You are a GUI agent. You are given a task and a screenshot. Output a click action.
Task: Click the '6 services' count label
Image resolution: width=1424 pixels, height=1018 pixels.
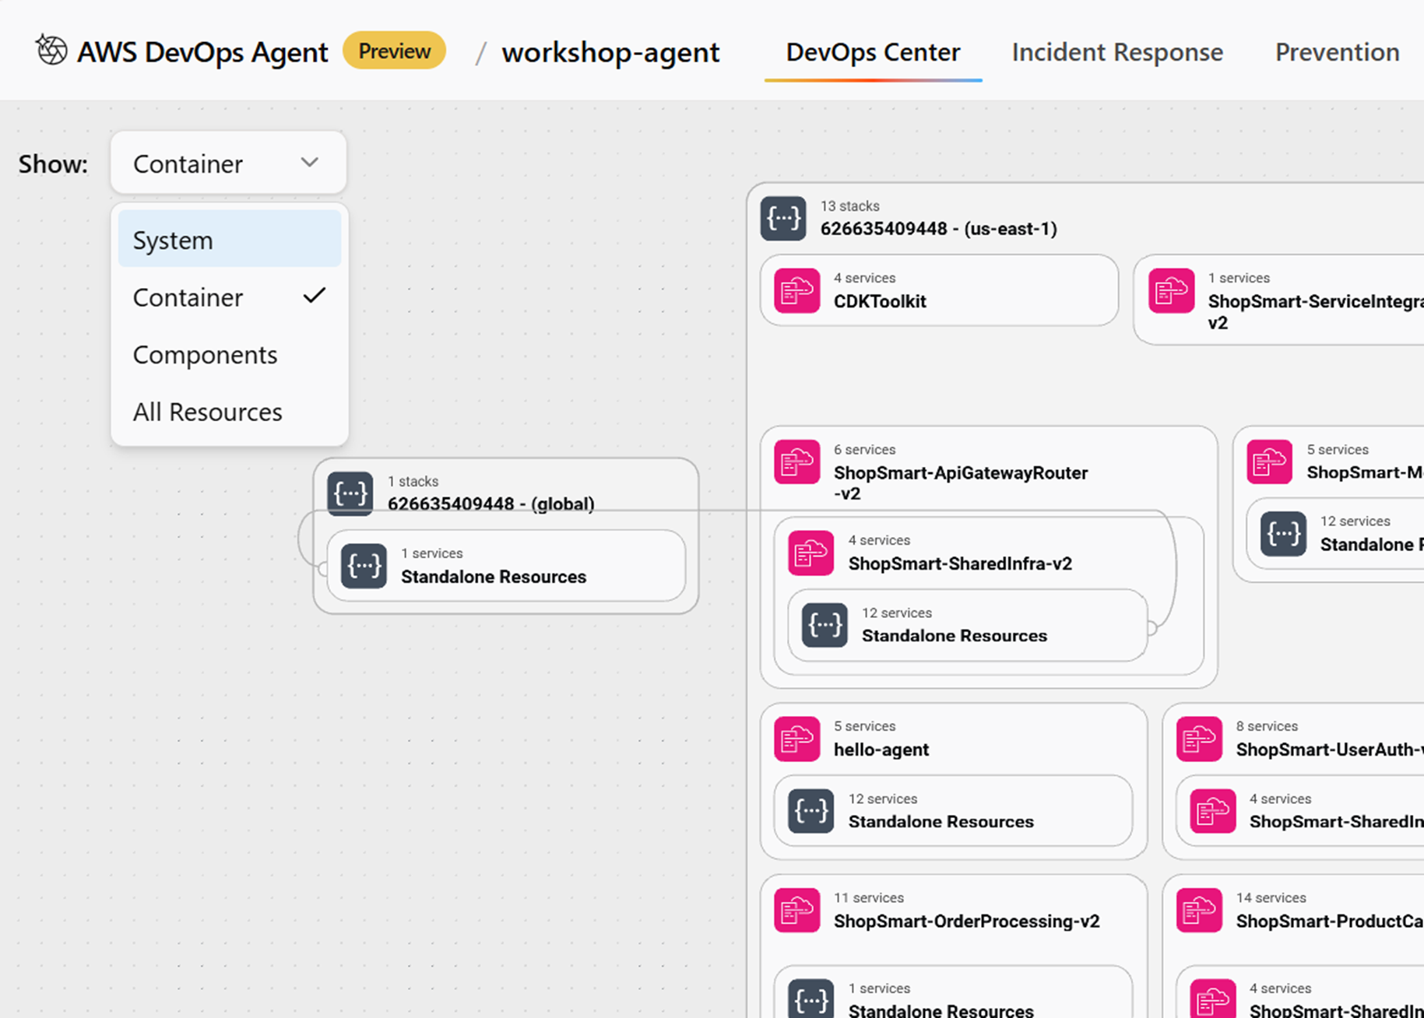click(x=864, y=450)
